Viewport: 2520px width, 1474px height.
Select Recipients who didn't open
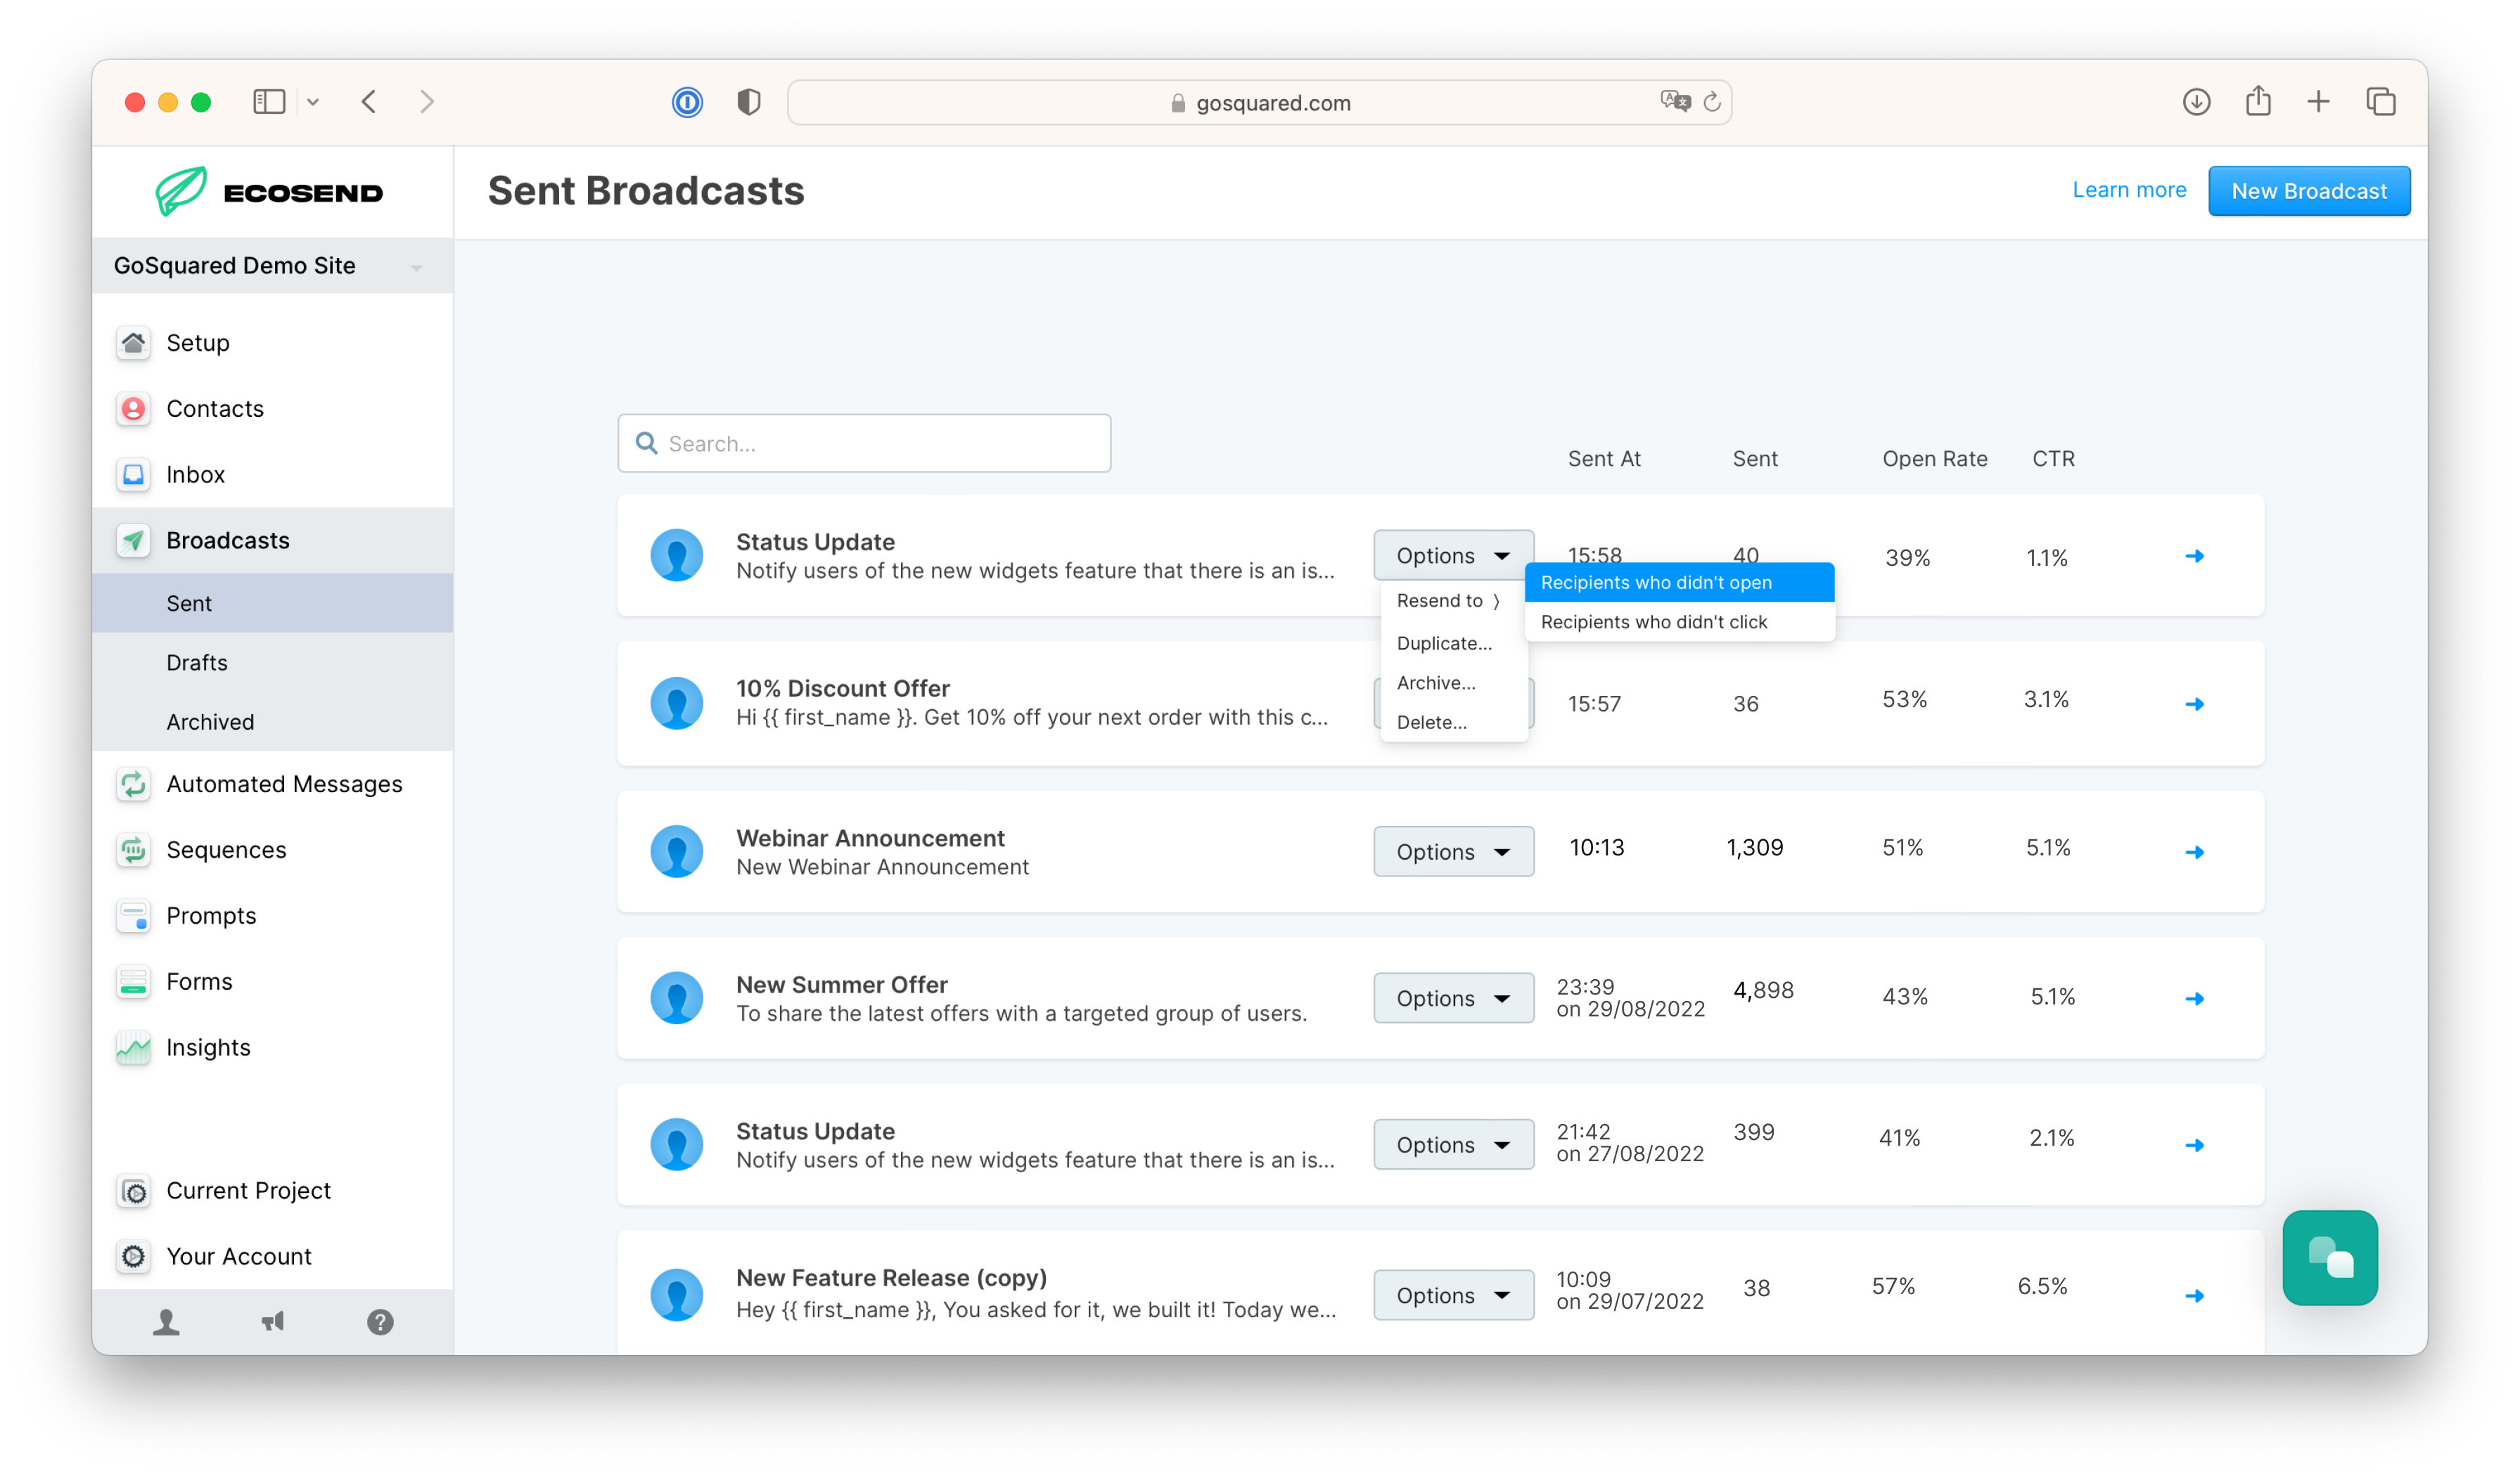click(1679, 583)
